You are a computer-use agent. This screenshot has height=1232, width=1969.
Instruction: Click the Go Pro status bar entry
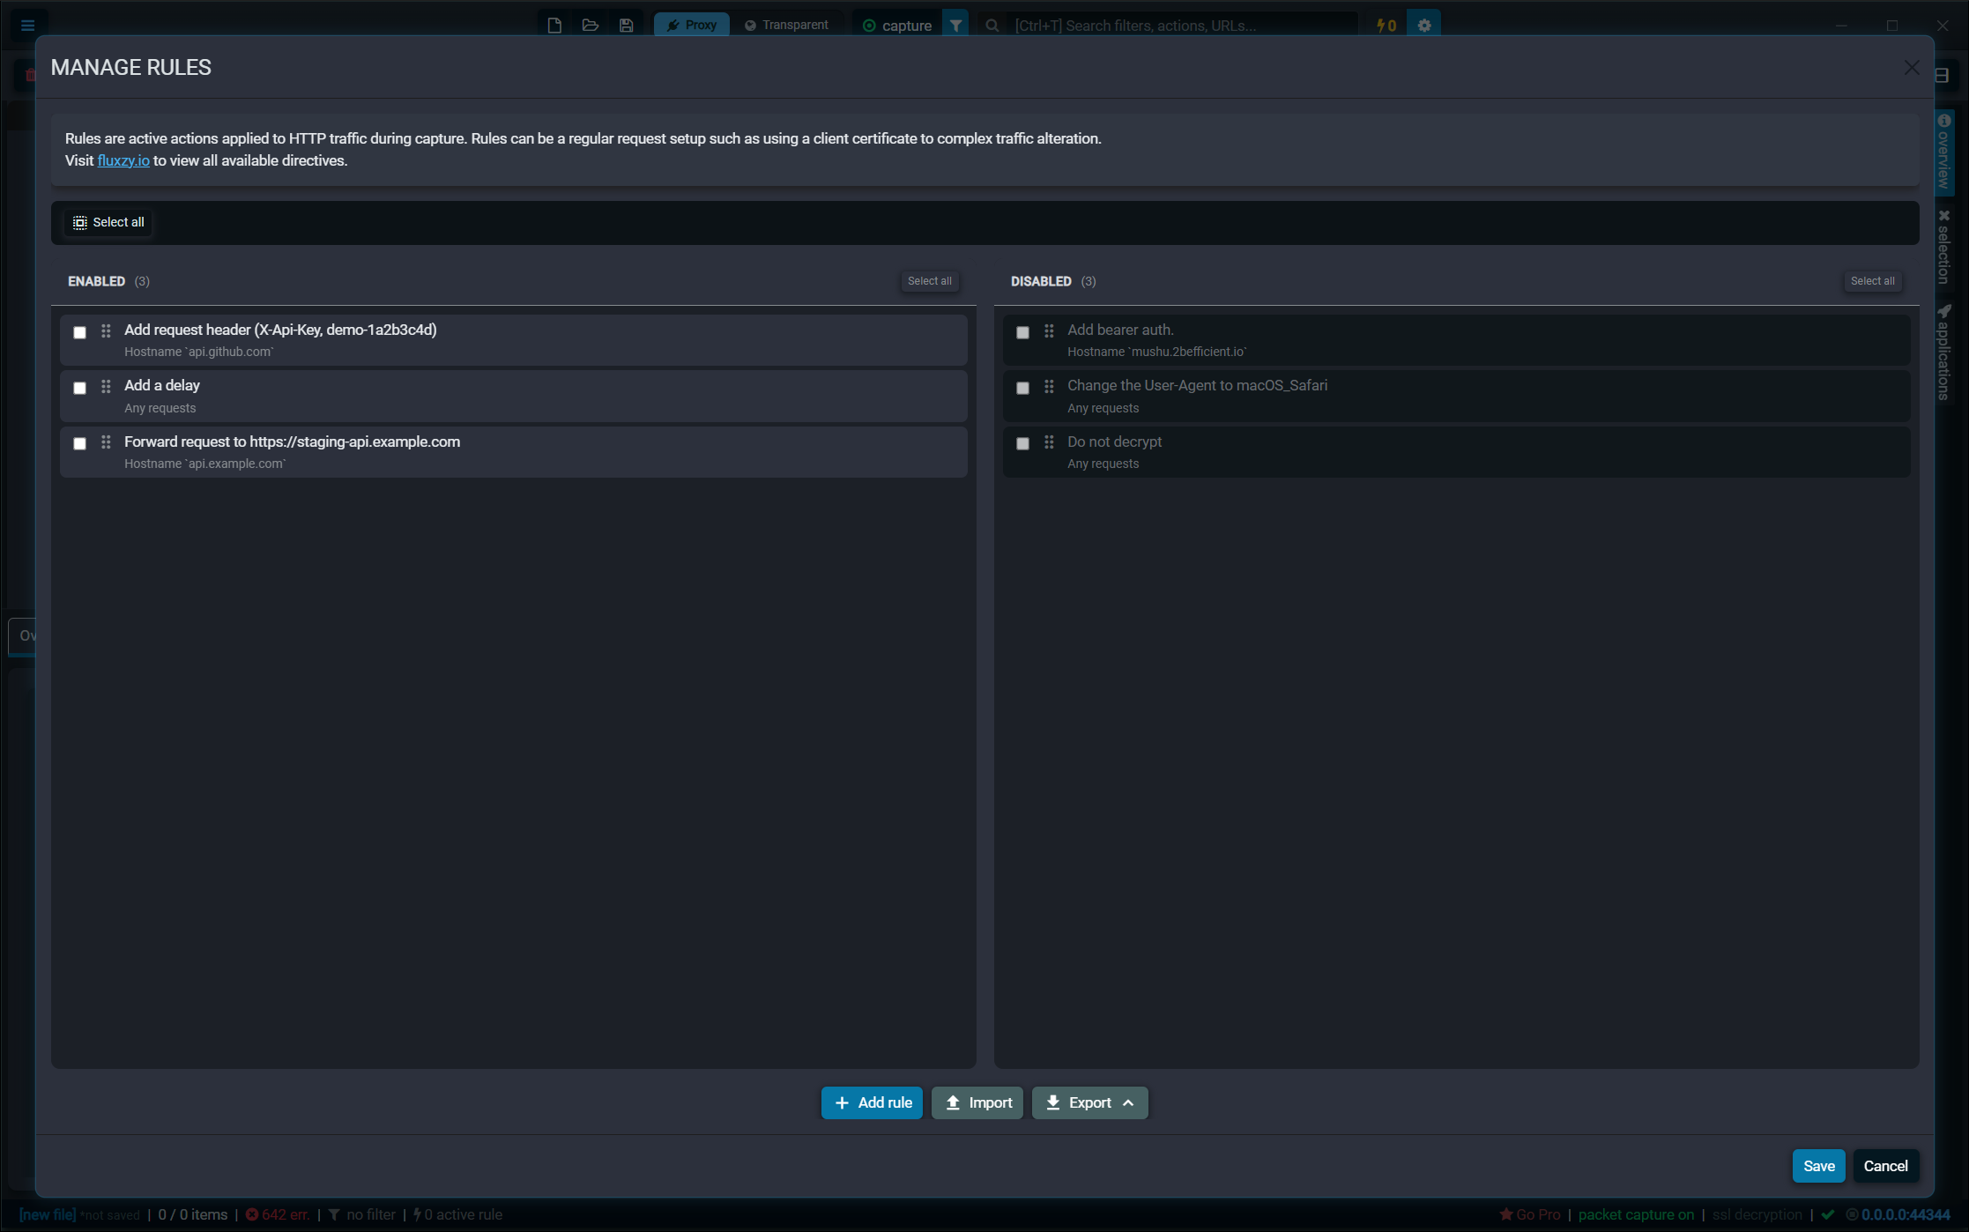(x=1530, y=1214)
